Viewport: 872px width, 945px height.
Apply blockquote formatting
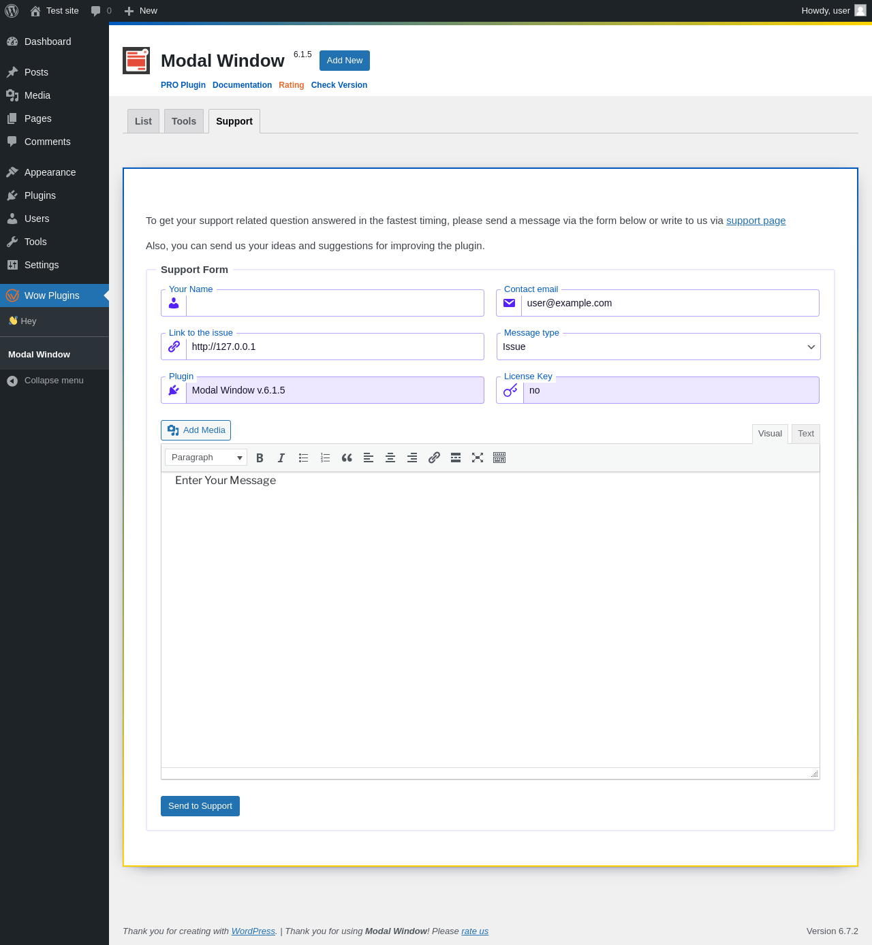click(347, 458)
